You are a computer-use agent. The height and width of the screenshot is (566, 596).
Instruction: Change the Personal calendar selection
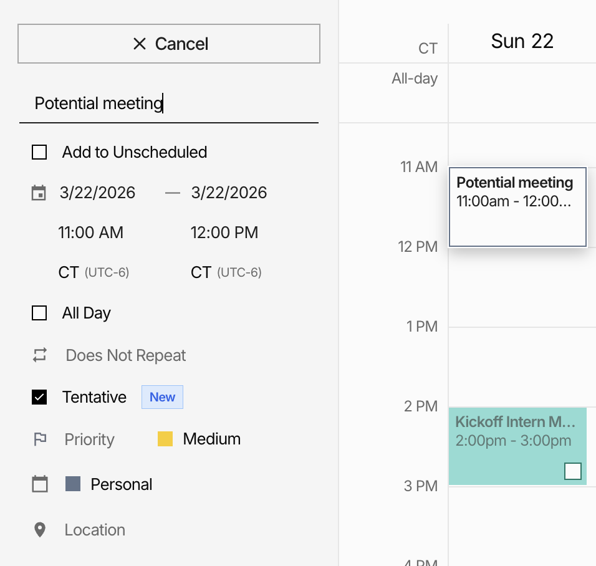click(121, 484)
